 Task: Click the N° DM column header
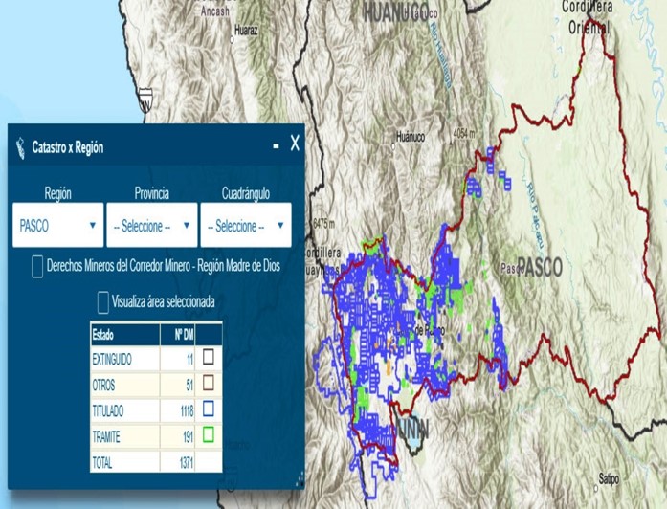178,335
